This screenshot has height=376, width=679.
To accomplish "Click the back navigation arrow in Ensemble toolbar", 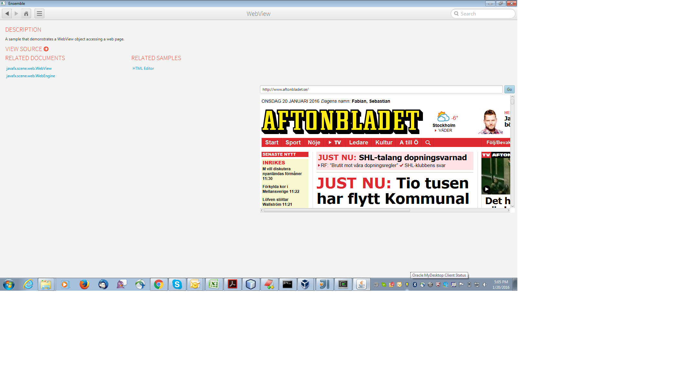I will [x=7, y=14].
